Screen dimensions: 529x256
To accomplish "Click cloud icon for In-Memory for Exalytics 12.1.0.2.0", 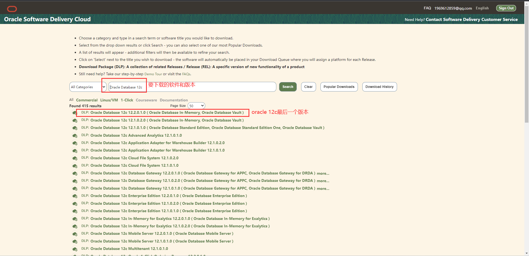I will click(x=75, y=226).
